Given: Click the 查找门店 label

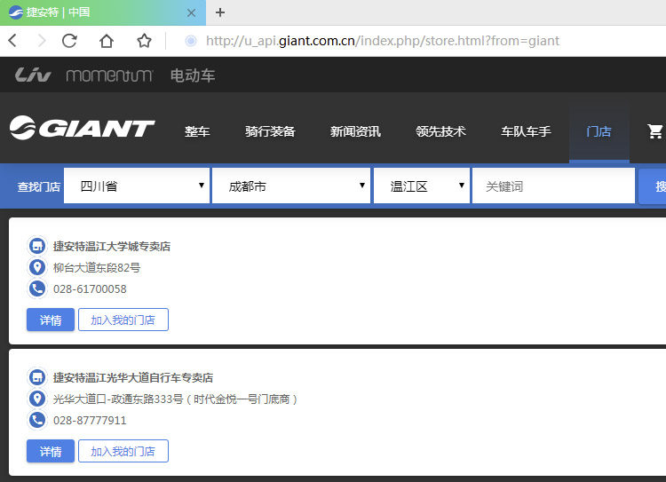Looking at the screenshot, I should tap(39, 186).
